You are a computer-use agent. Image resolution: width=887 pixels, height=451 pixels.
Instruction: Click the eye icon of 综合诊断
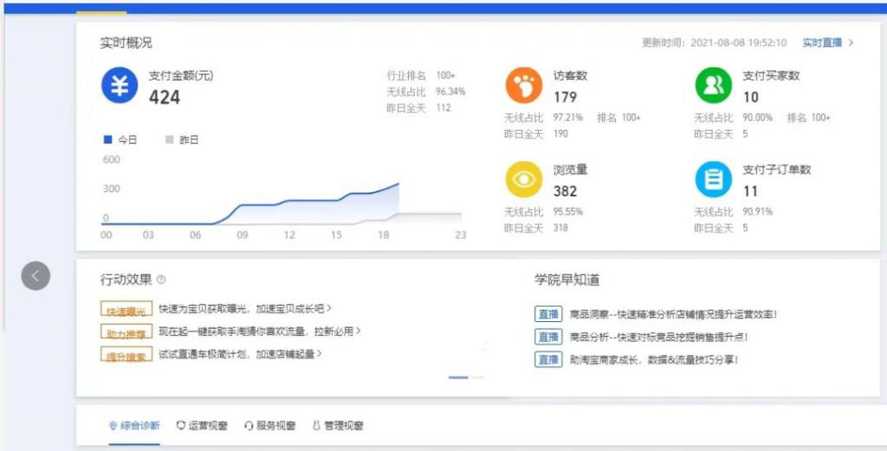click(113, 426)
